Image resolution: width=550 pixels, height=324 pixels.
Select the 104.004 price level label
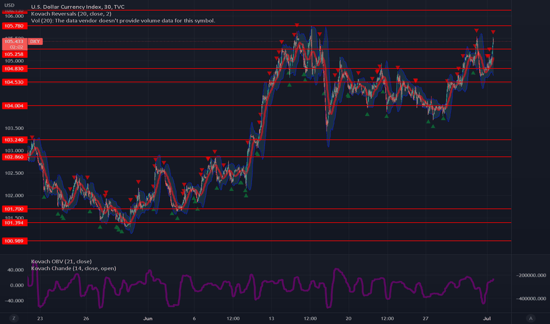tap(14, 106)
